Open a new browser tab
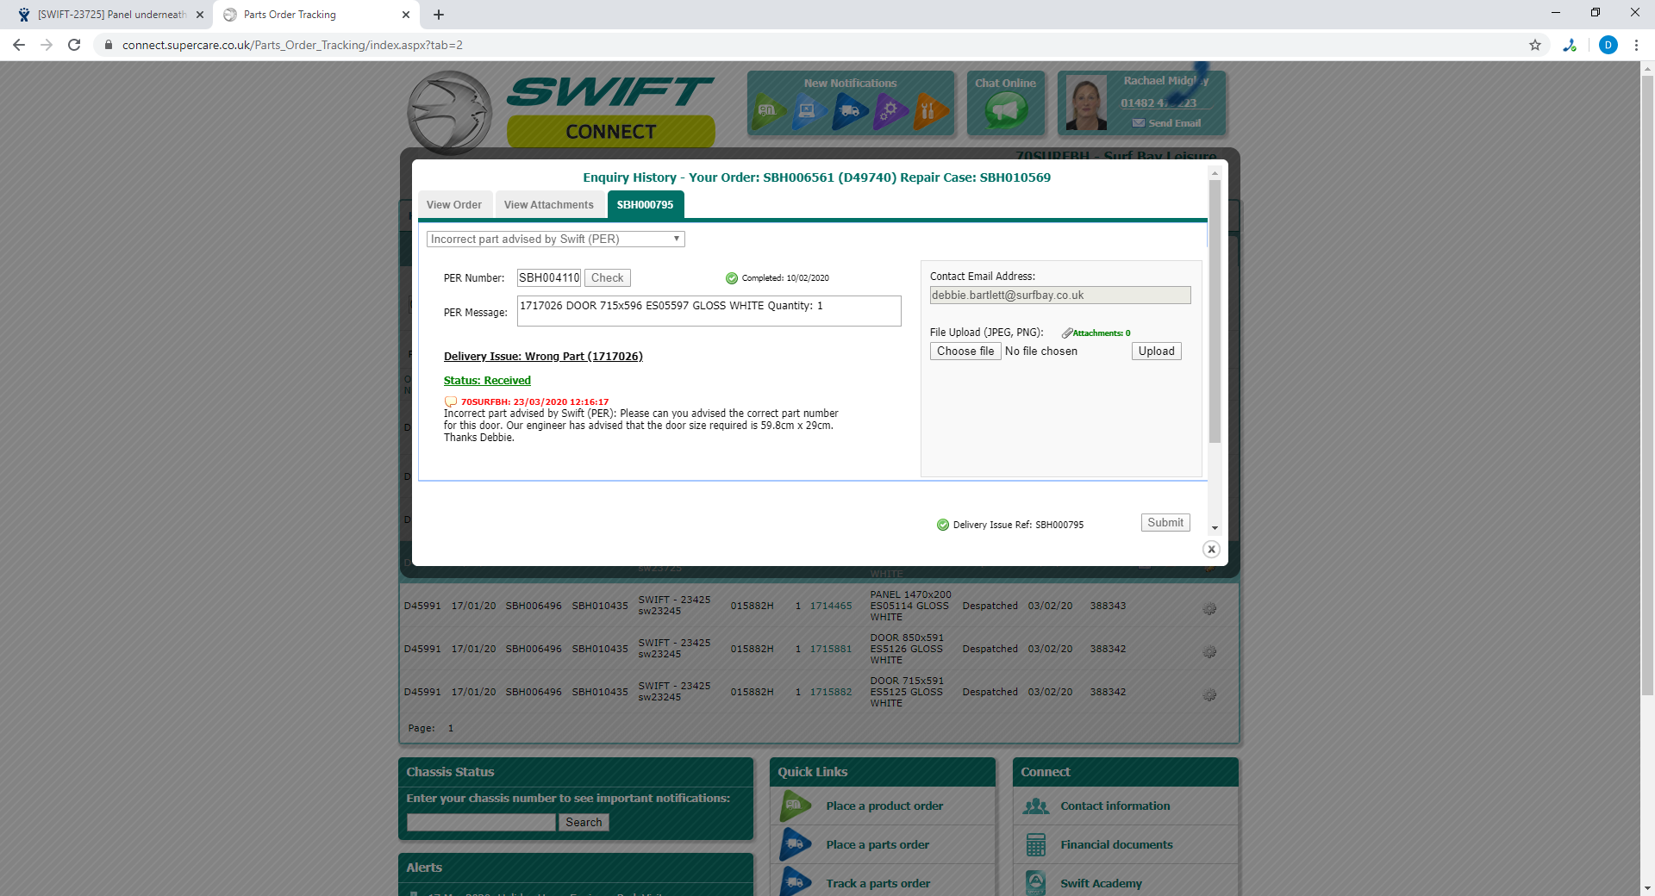Screen dimensions: 1655x896 click(439, 15)
